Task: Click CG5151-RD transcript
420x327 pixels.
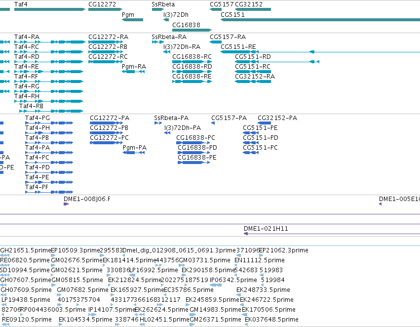Action: point(277,62)
